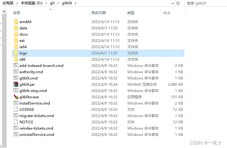This screenshot has height=148, width=227.
Task: Select the file name gitblit-stop.cmd
Action: click(33, 91)
